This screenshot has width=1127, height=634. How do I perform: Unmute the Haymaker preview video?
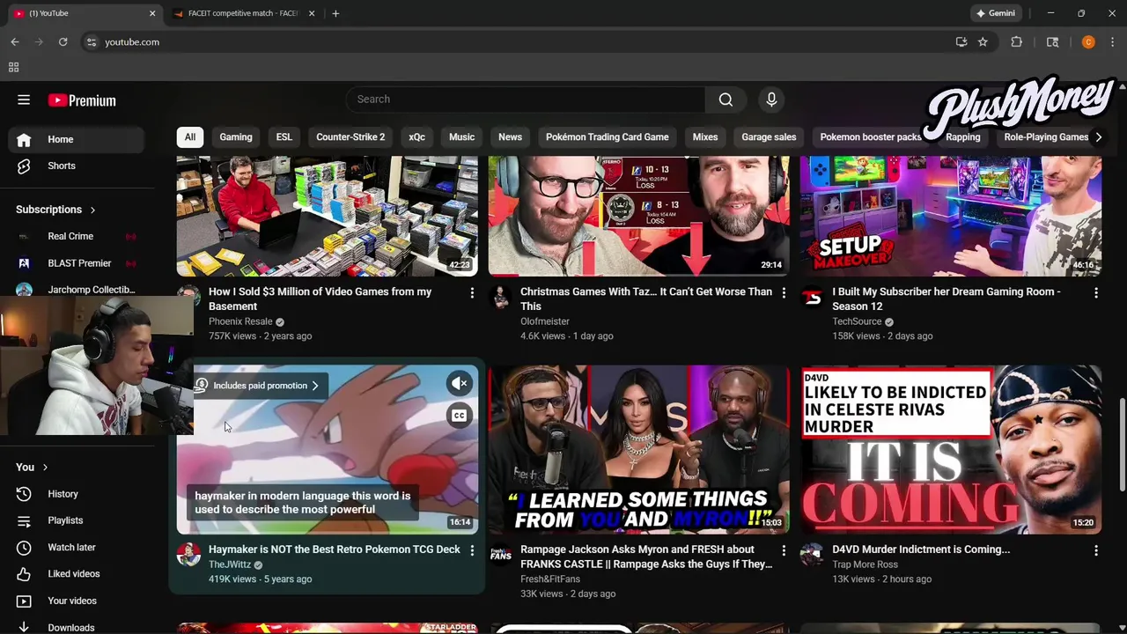[x=459, y=383]
